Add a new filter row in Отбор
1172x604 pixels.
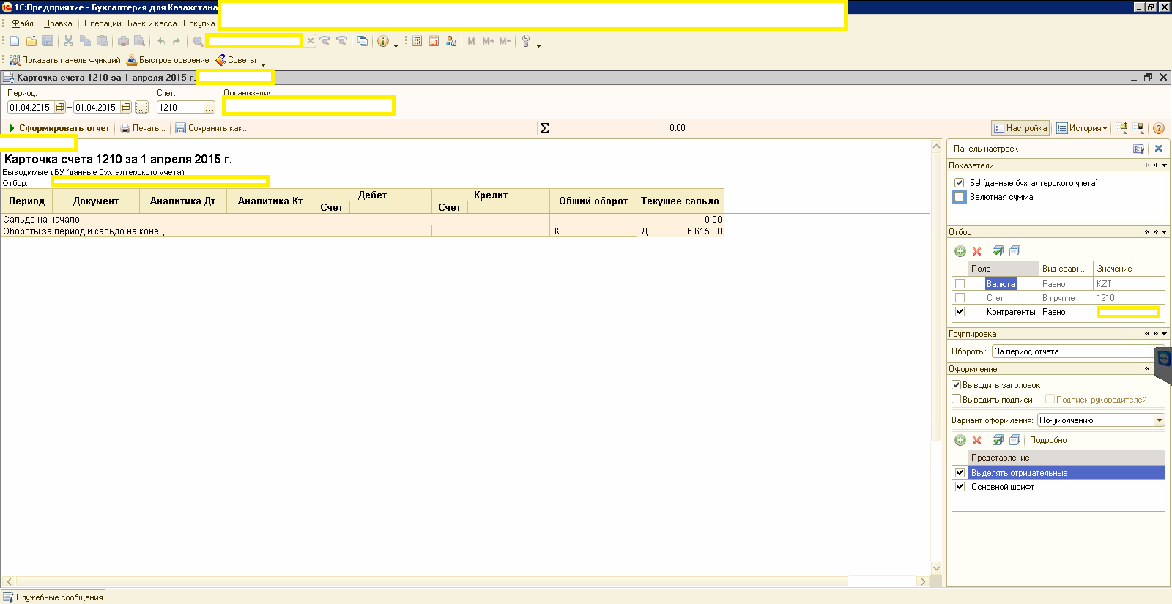[960, 251]
